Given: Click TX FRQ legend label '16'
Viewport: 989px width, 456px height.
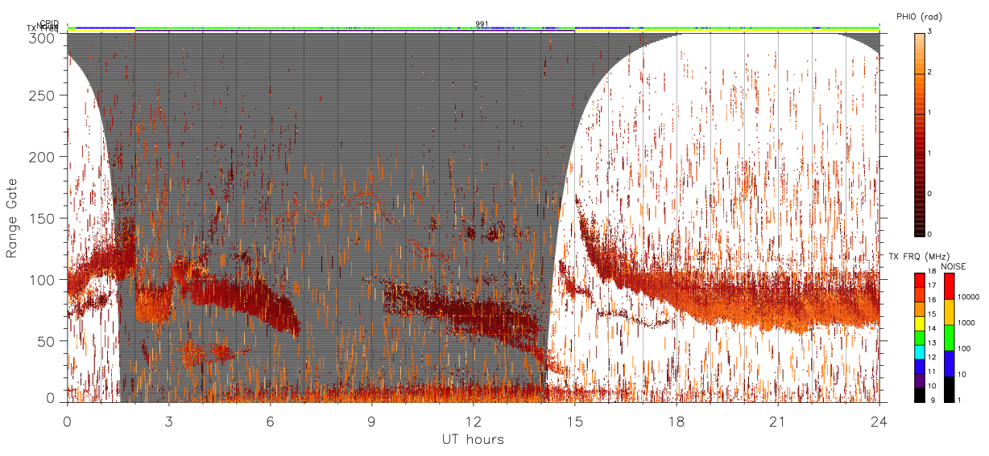Looking at the screenshot, I should tap(932, 300).
